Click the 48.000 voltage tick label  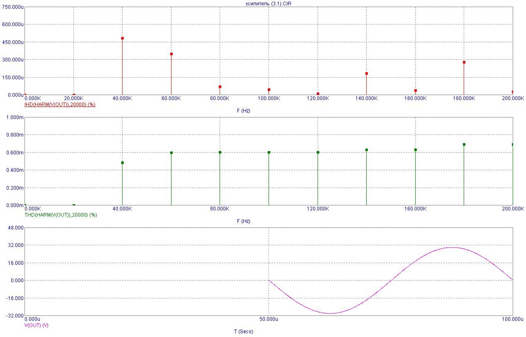point(16,228)
